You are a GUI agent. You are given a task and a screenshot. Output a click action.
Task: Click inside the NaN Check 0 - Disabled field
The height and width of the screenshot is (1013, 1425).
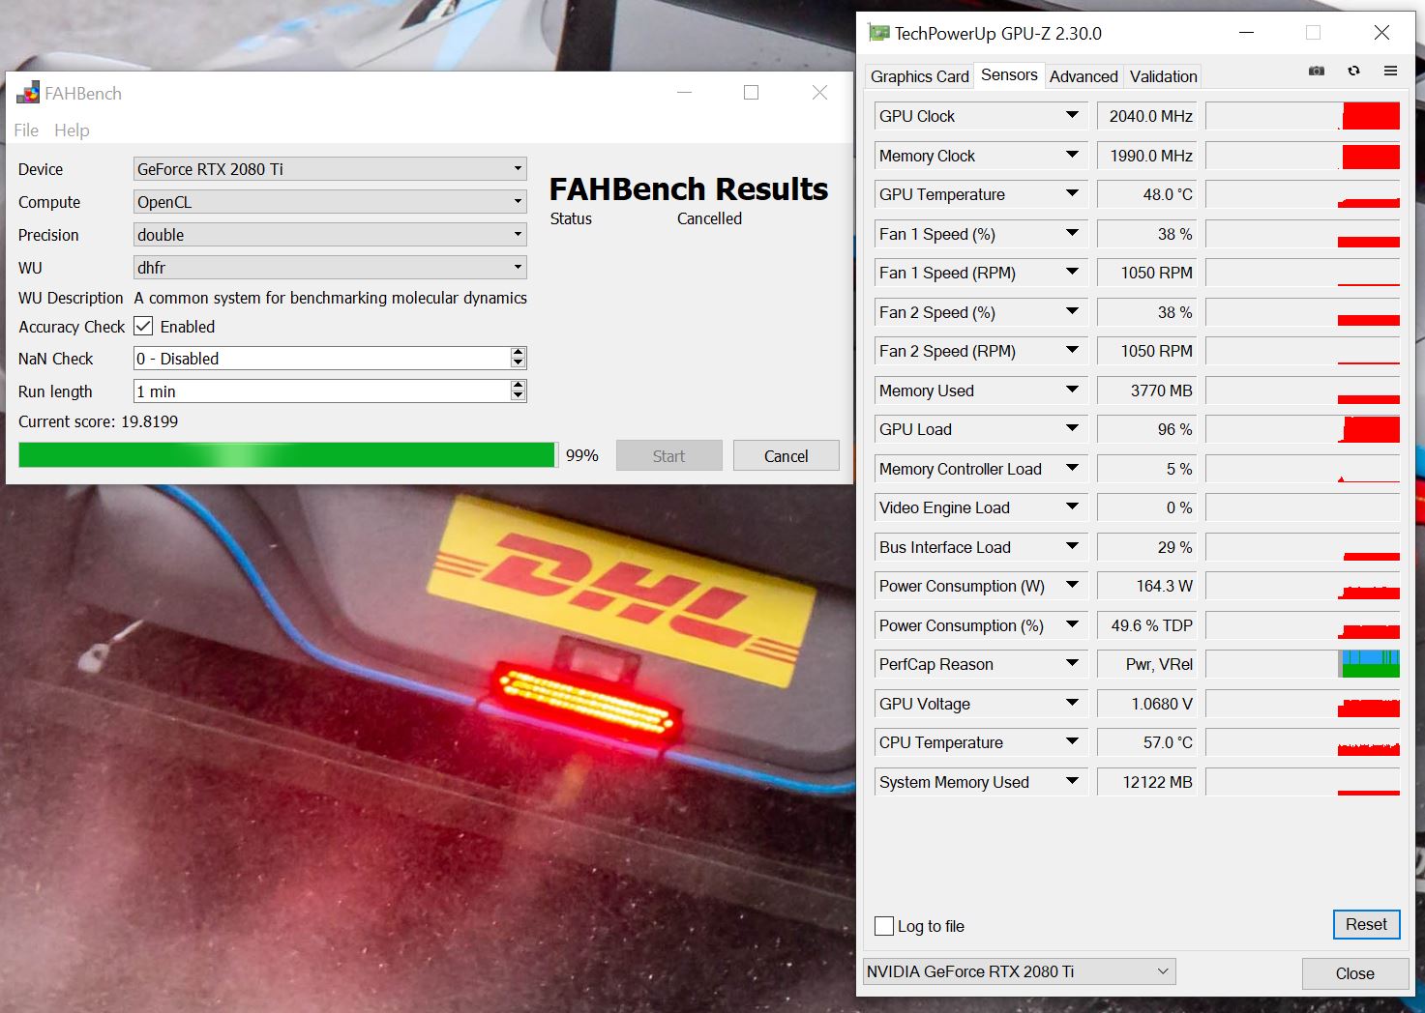tap(321, 358)
